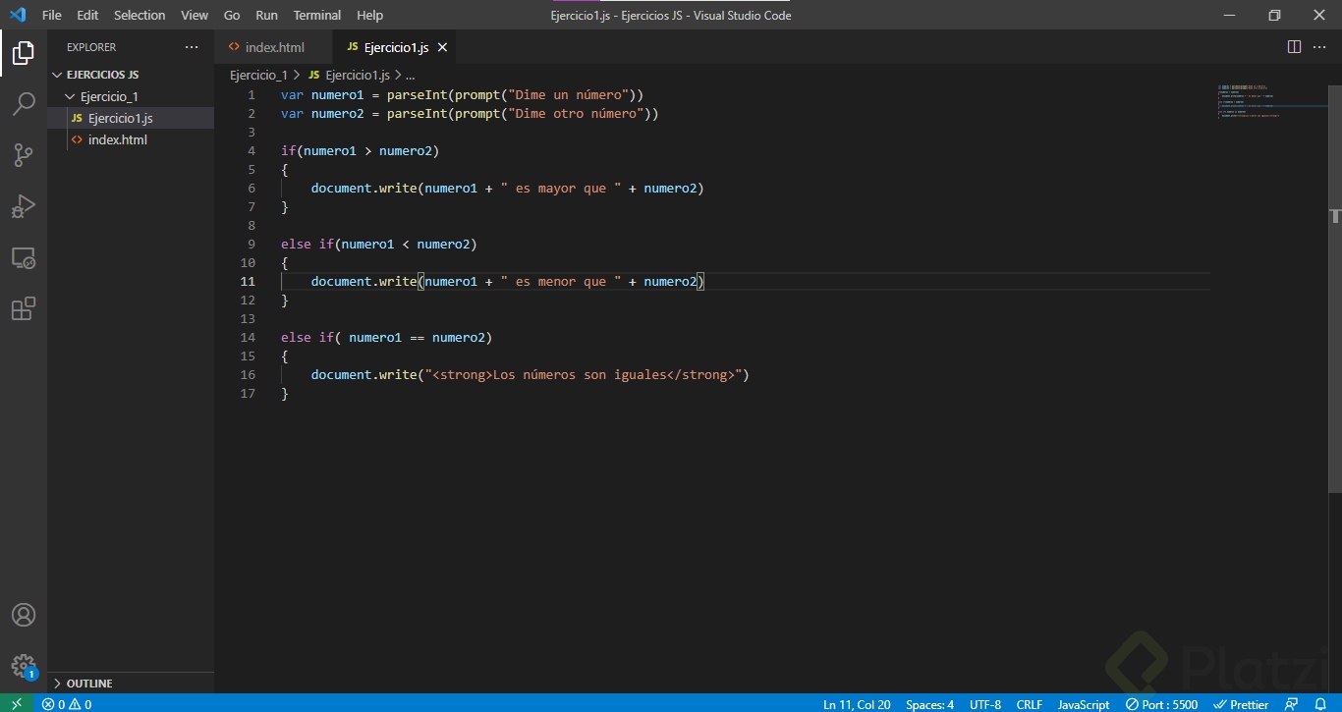Image resolution: width=1342 pixels, height=712 pixels.
Task: Restore down the VS Code window
Action: (1274, 15)
